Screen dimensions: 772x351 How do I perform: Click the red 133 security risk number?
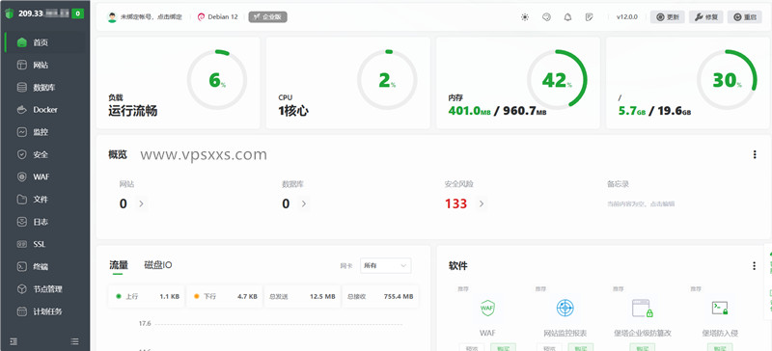455,203
